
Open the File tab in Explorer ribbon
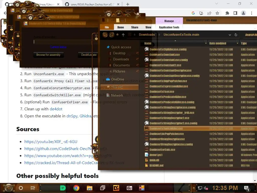(x=107, y=27)
